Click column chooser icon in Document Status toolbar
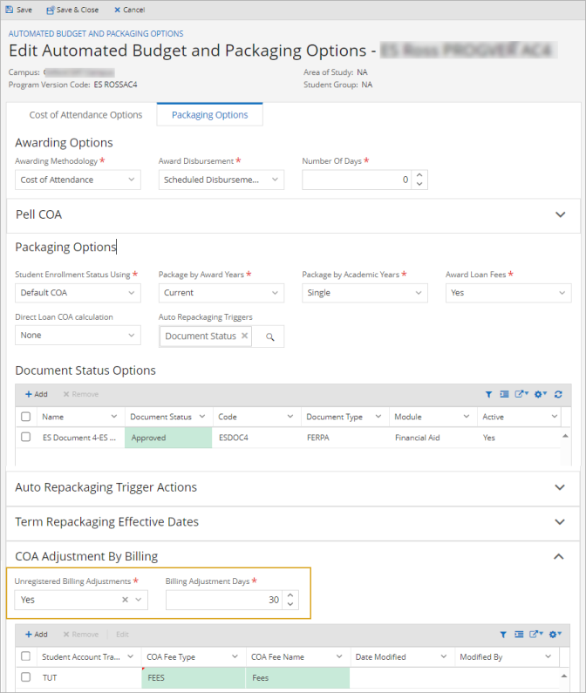Screen dimensions: 586x693 [504, 394]
